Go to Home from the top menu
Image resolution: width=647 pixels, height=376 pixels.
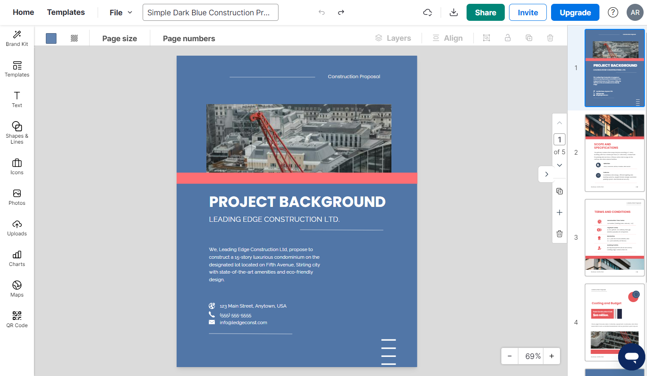click(x=23, y=12)
